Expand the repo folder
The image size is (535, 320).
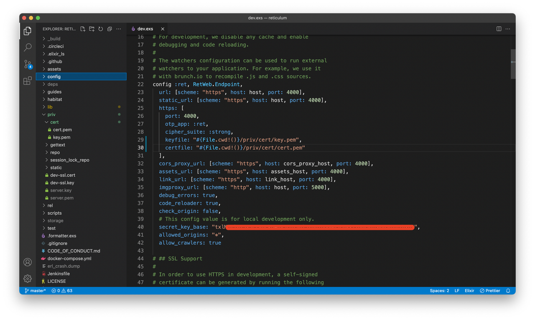[x=81, y=152]
